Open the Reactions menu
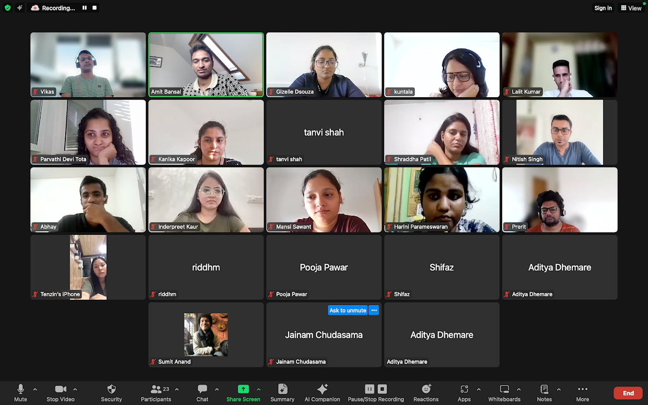 tap(426, 393)
